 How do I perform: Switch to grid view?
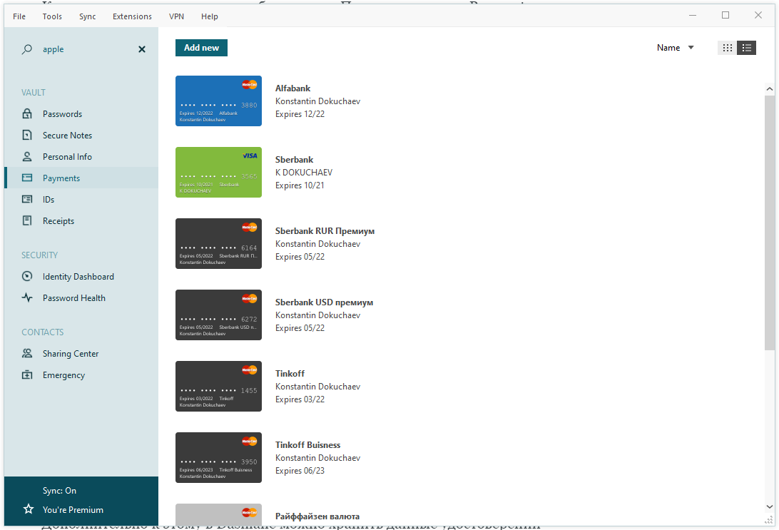(x=728, y=48)
